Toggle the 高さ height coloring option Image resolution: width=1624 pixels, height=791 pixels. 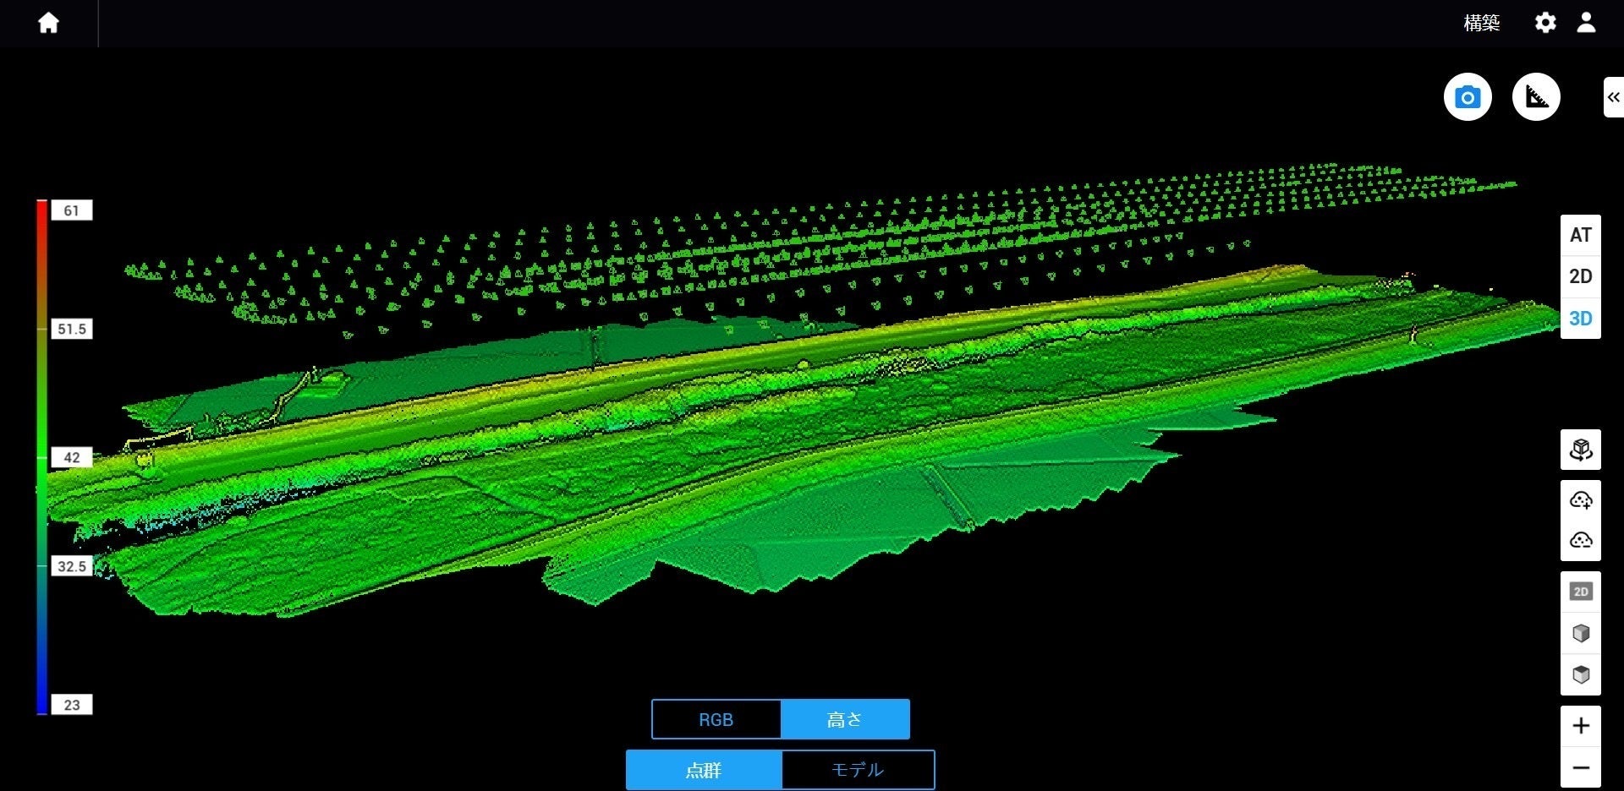(x=844, y=719)
